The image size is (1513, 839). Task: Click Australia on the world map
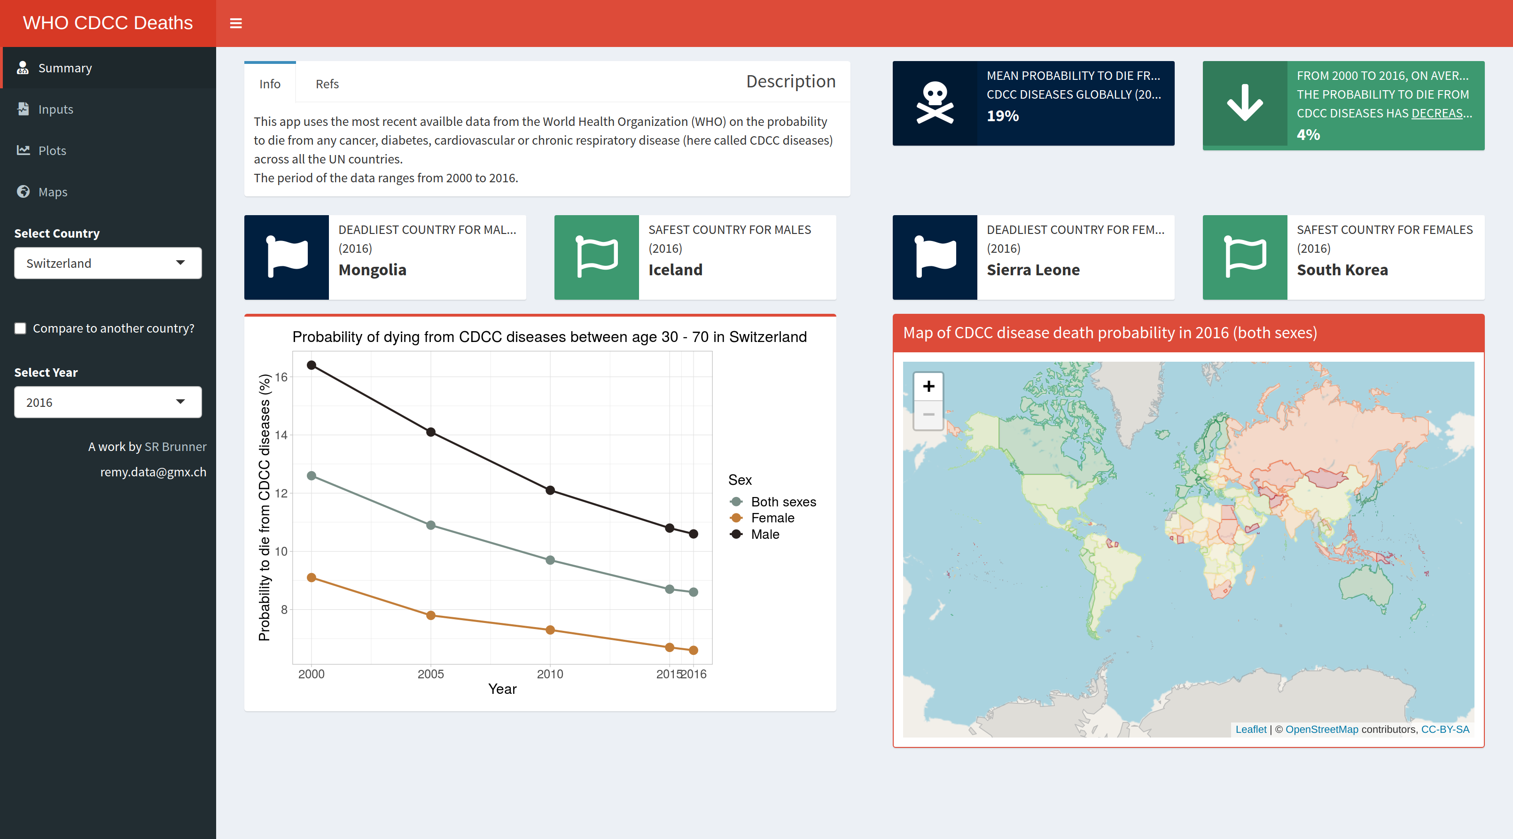pyautogui.click(x=1365, y=584)
